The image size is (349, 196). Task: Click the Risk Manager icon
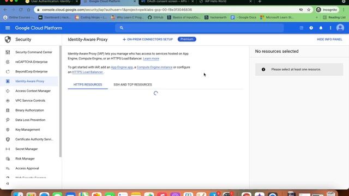click(x=8, y=158)
